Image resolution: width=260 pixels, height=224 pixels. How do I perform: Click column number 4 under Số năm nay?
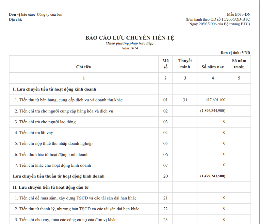click(213, 78)
